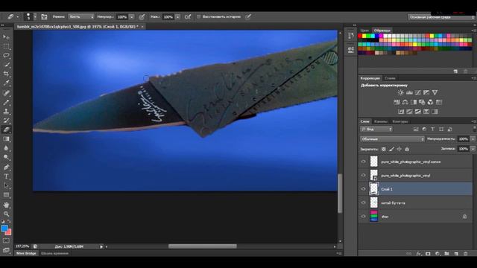Lock transparent pixels for the layer

click(384, 149)
